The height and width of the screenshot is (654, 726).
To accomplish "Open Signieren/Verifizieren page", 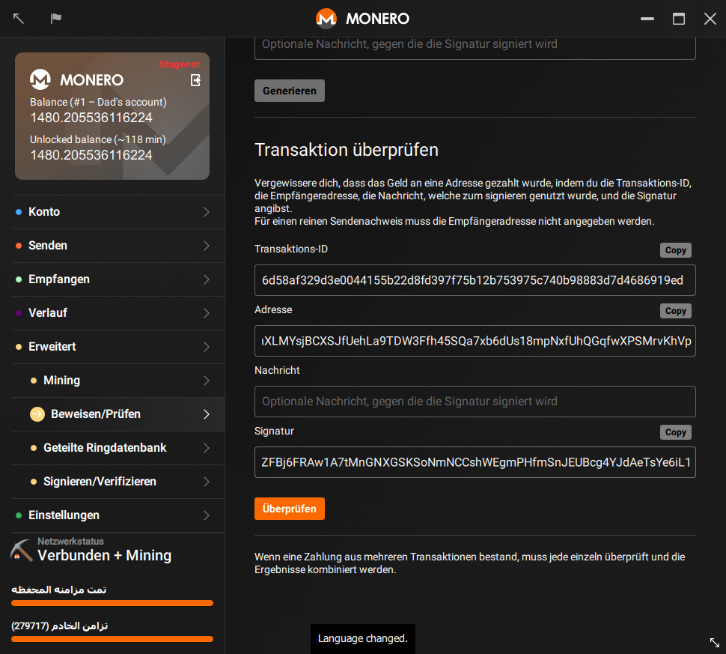I will [118, 482].
